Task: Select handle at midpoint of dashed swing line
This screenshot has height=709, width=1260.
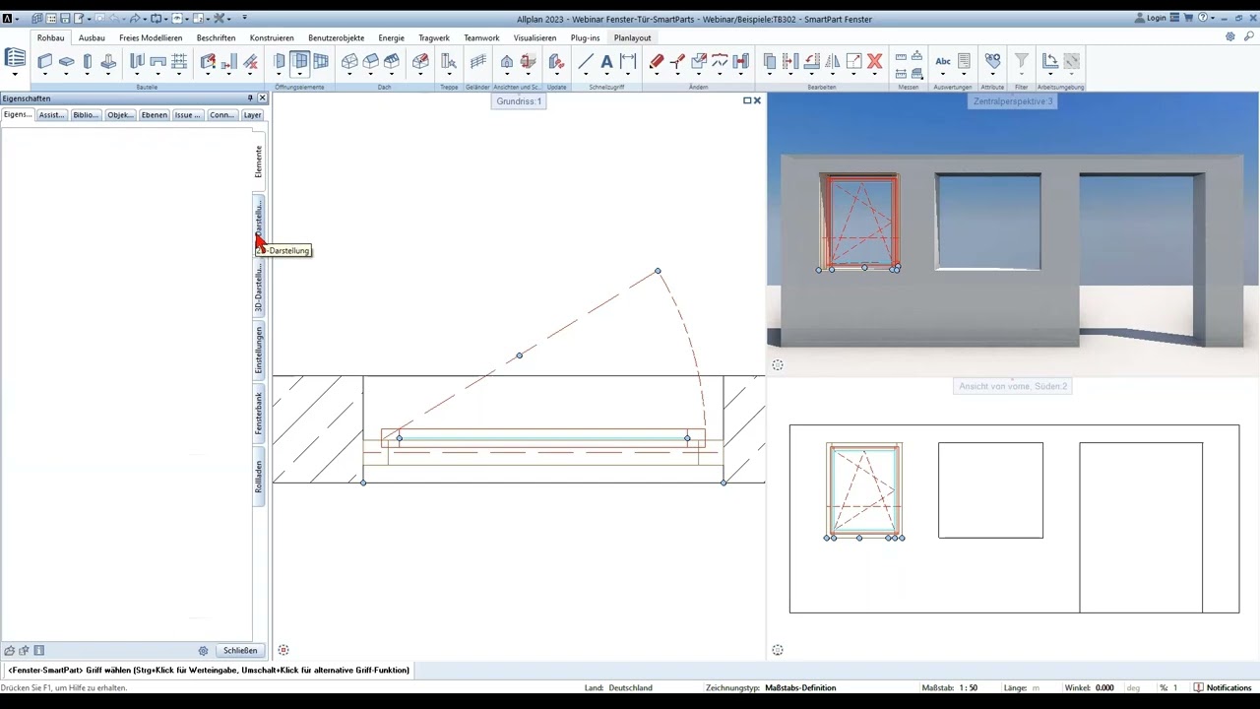Action: 520,355
